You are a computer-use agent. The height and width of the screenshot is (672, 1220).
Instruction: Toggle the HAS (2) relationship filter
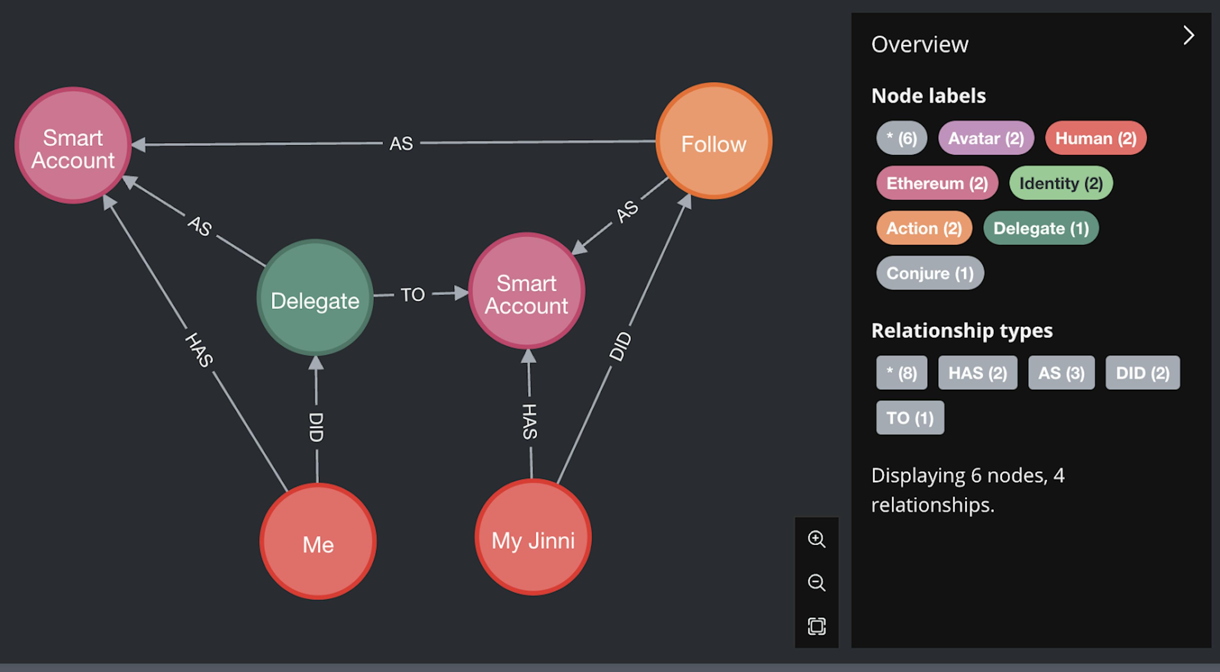tap(978, 373)
